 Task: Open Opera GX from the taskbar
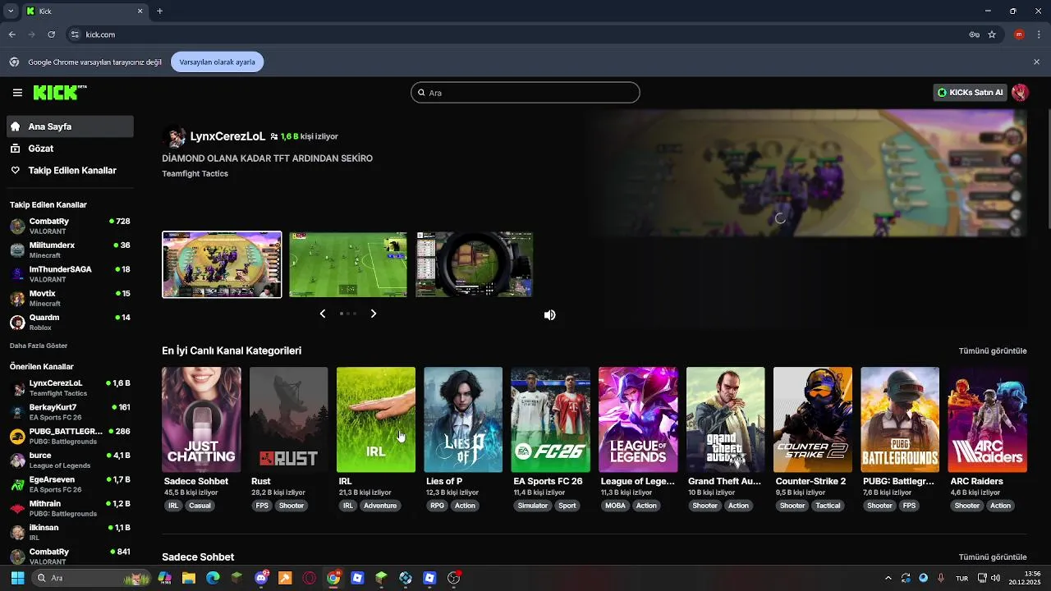[310, 578]
